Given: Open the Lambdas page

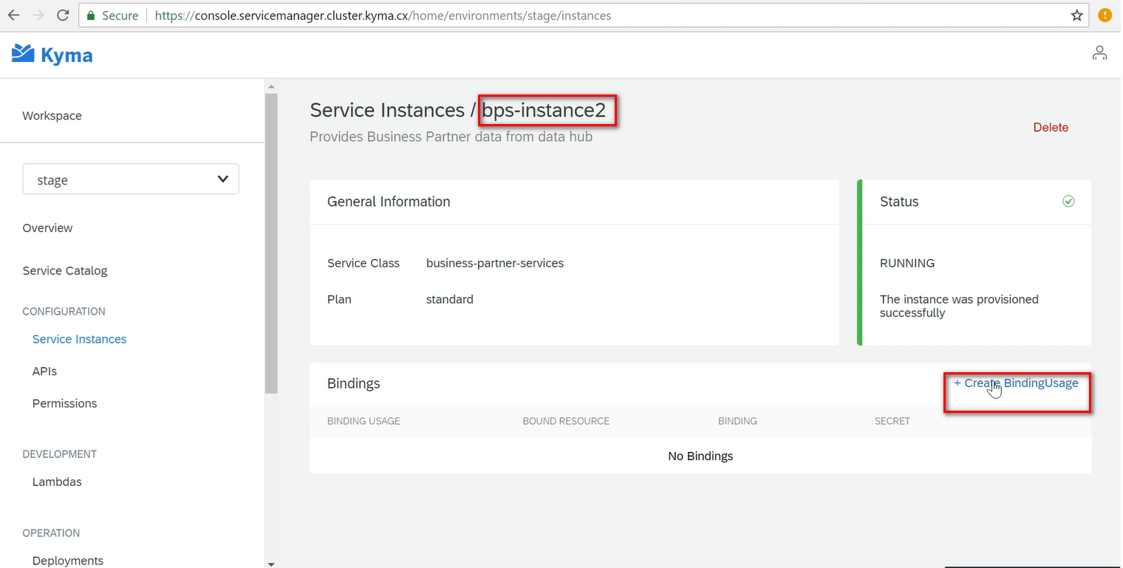Looking at the screenshot, I should point(57,482).
